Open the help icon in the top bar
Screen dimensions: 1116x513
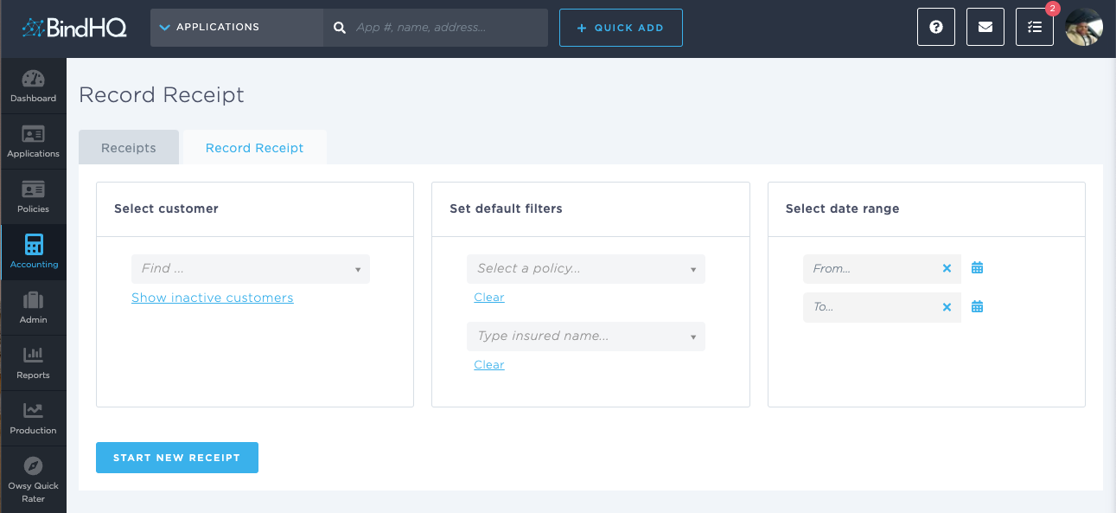pyautogui.click(x=935, y=27)
